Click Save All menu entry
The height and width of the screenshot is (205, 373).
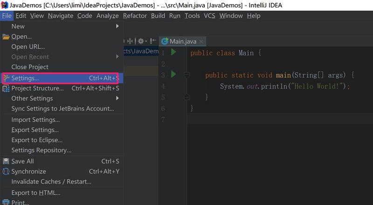pos(62,161)
